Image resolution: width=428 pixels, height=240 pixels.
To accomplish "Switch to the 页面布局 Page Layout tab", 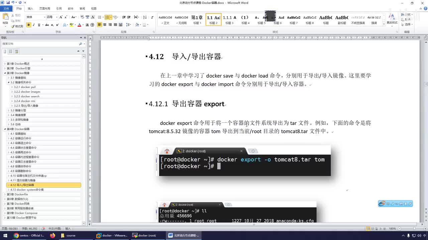I will point(44,8).
